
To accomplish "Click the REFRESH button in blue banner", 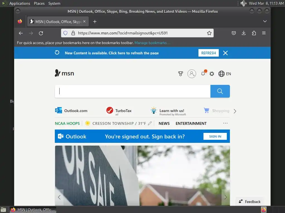I will (x=208, y=53).
